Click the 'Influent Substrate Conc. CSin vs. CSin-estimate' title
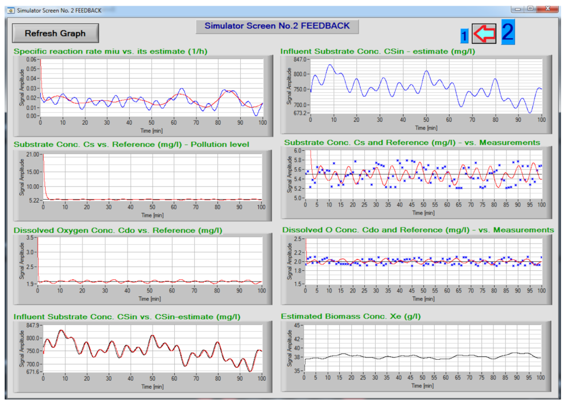The height and width of the screenshot is (404, 564). point(127,316)
